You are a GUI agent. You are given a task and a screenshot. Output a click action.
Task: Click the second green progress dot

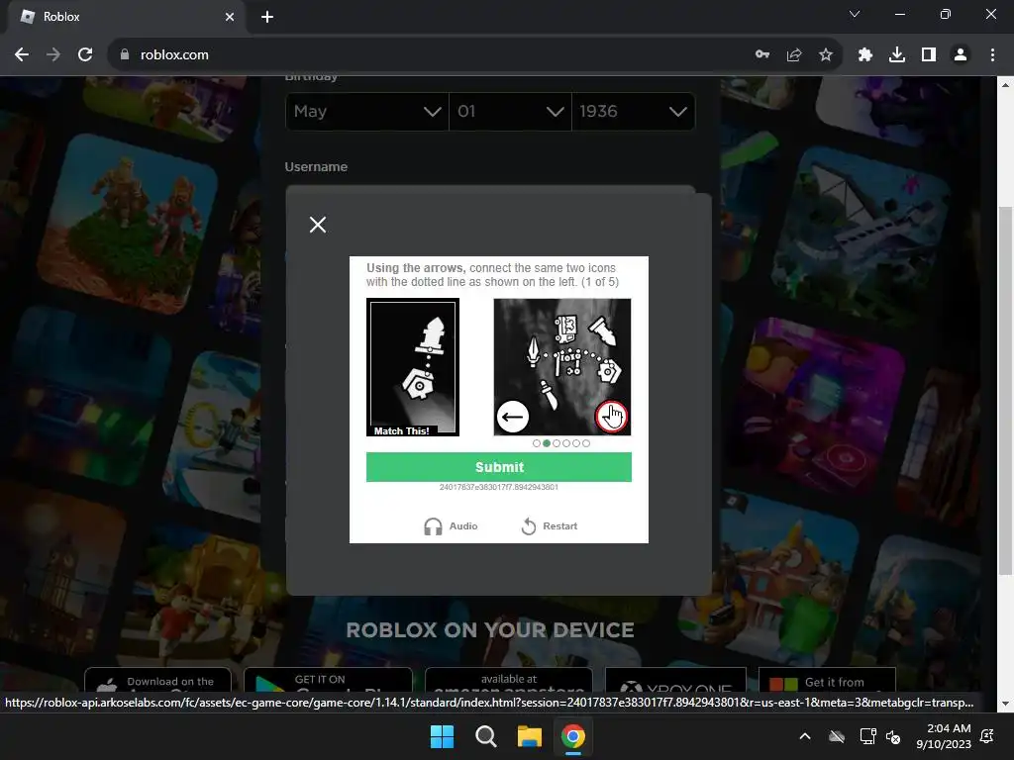click(547, 443)
